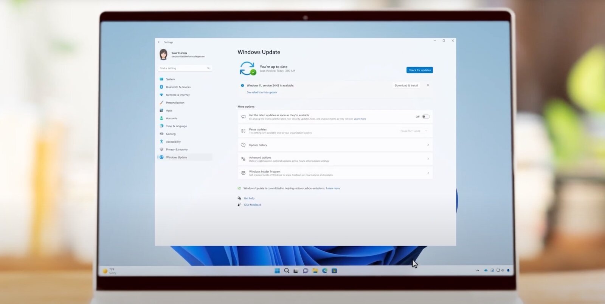Click Check for updates button

point(420,70)
